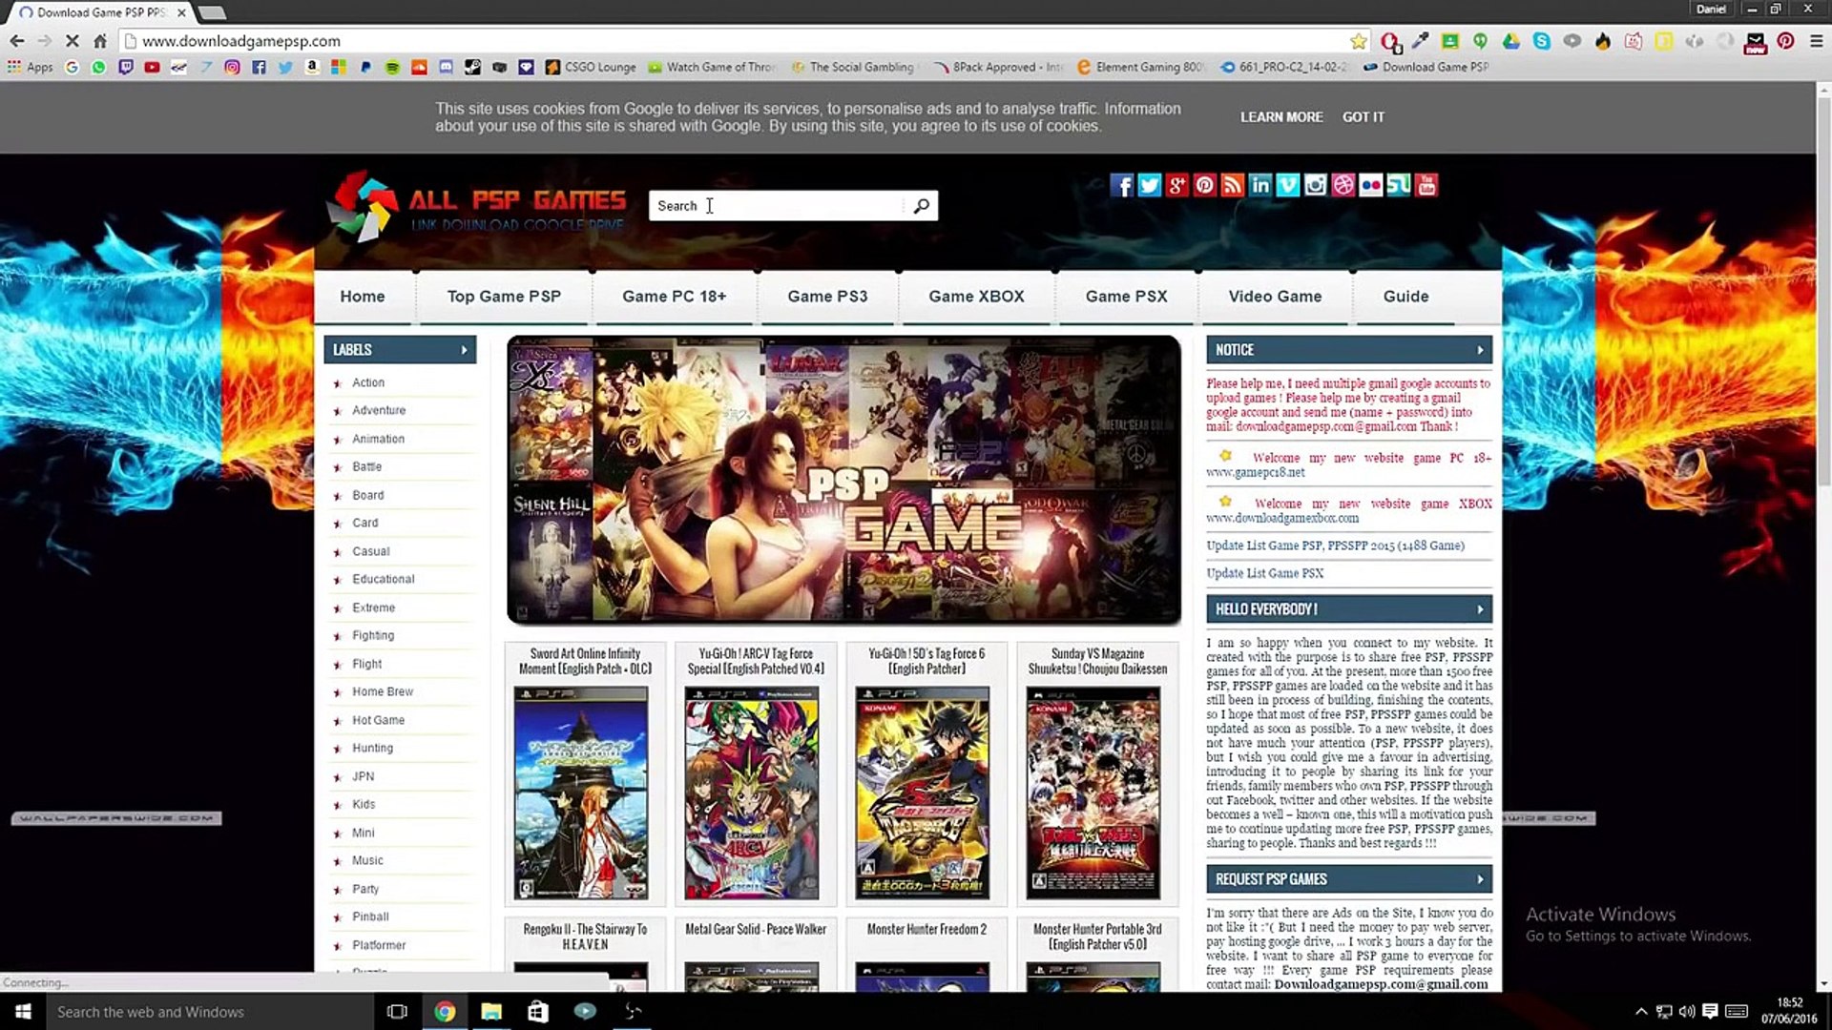Screen dimensions: 1832x1030
Task: Select the Fighting label
Action: (x=373, y=635)
